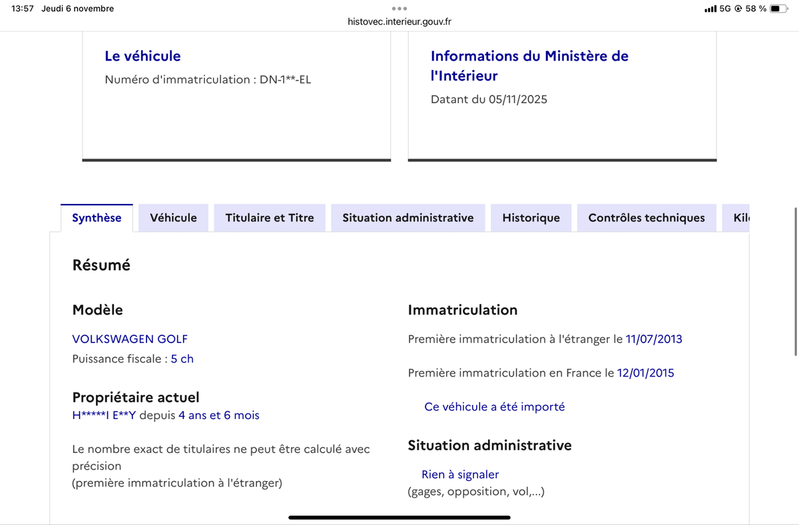Click 'Ce véhicule a été importé'

click(494, 406)
